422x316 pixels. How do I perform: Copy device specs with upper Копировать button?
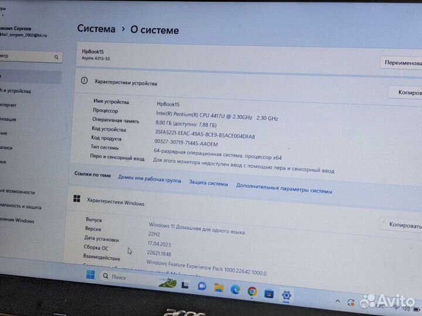click(405, 92)
